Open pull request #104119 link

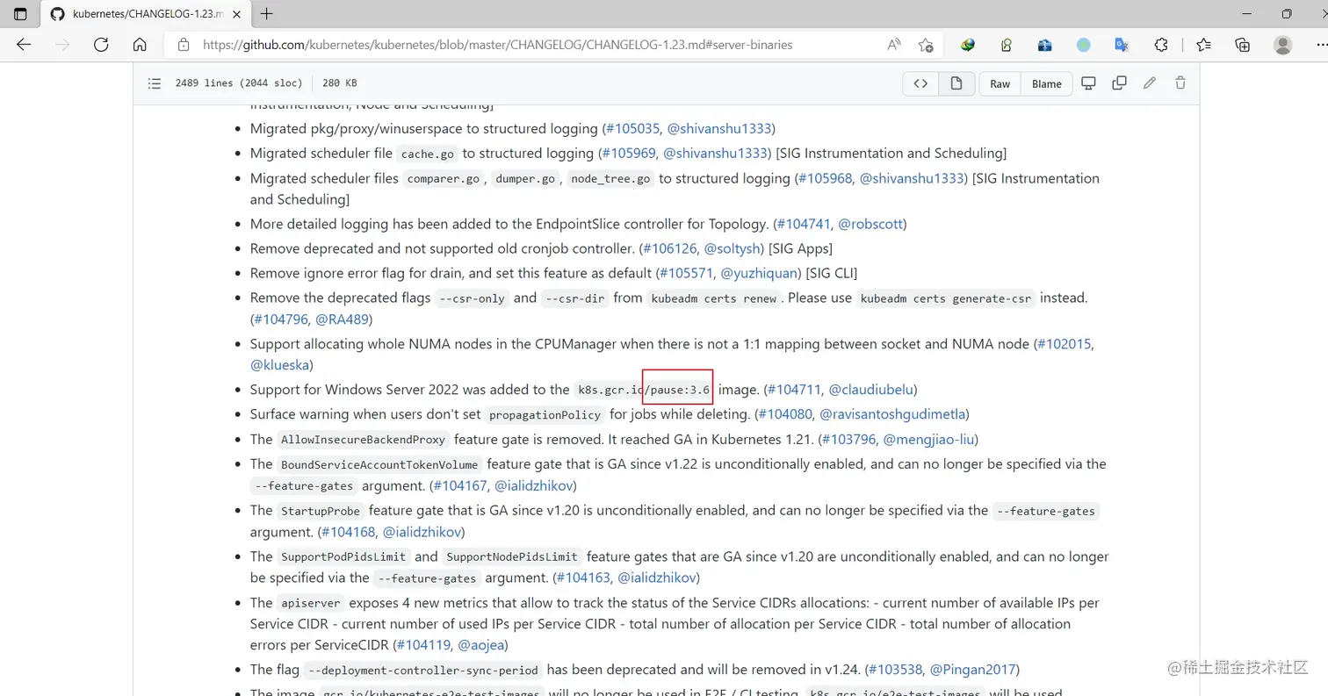pos(423,645)
